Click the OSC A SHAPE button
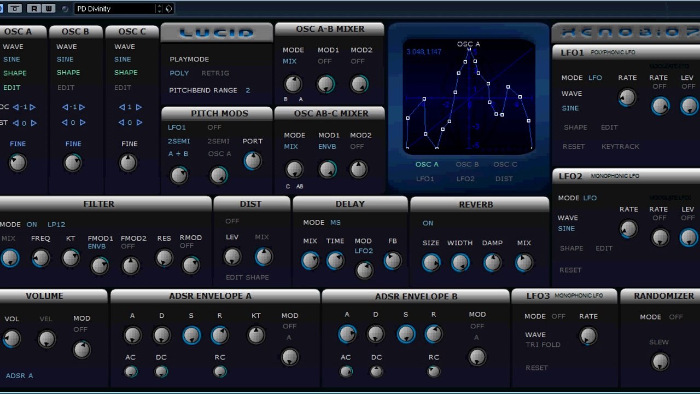The width and height of the screenshot is (700, 394). pyautogui.click(x=15, y=73)
